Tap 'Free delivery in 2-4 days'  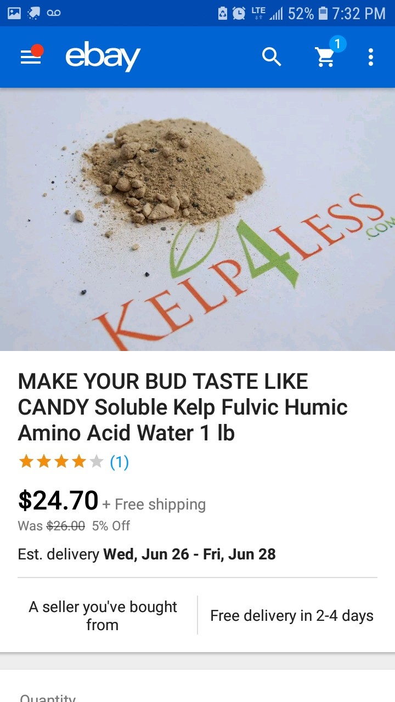(292, 616)
